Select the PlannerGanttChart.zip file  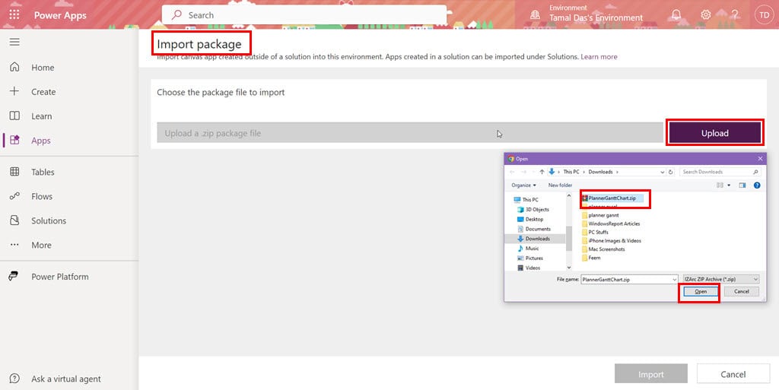pyautogui.click(x=612, y=198)
